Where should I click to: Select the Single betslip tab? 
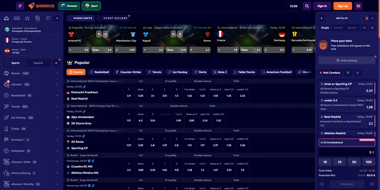(325, 28)
